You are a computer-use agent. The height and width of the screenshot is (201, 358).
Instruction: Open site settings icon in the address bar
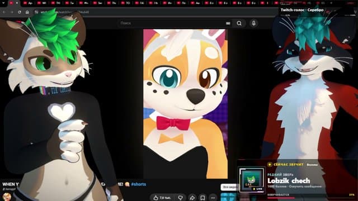click(x=36, y=12)
